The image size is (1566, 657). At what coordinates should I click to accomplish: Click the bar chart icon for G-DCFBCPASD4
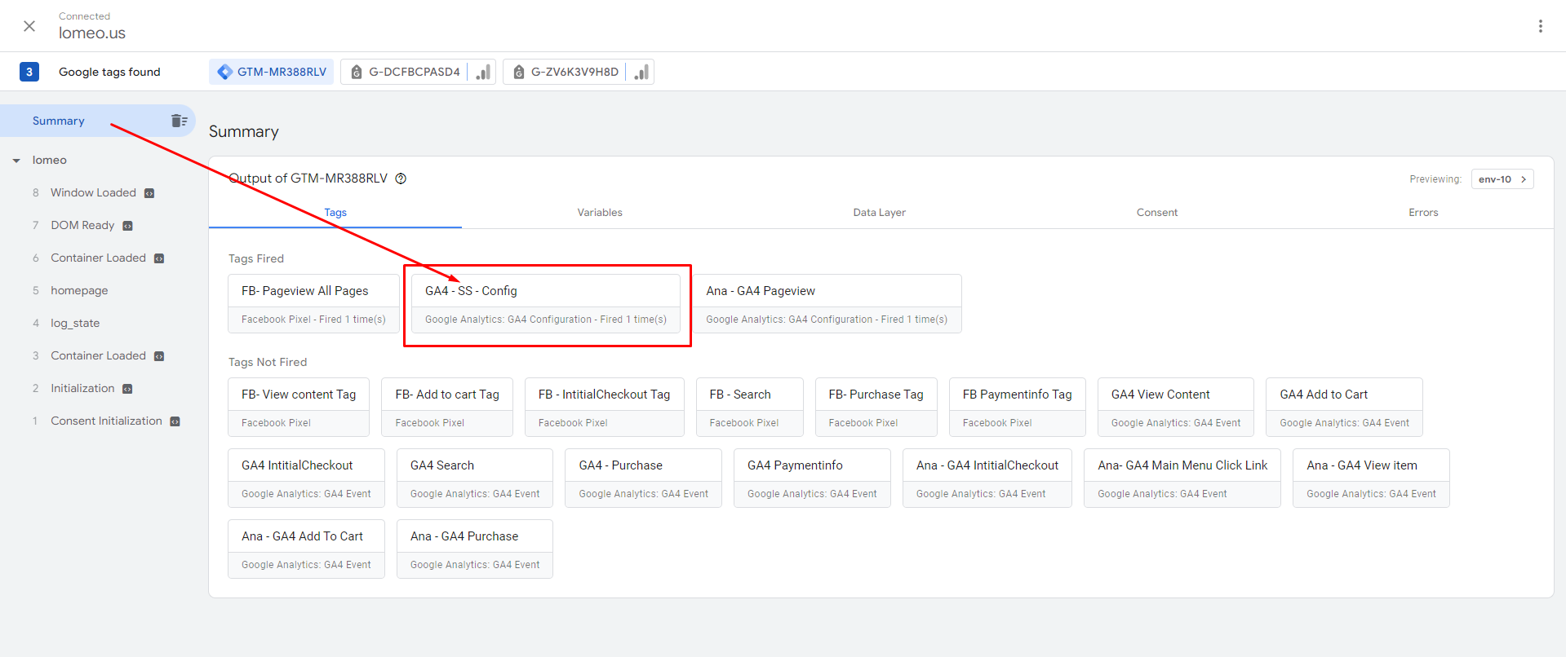pos(484,72)
